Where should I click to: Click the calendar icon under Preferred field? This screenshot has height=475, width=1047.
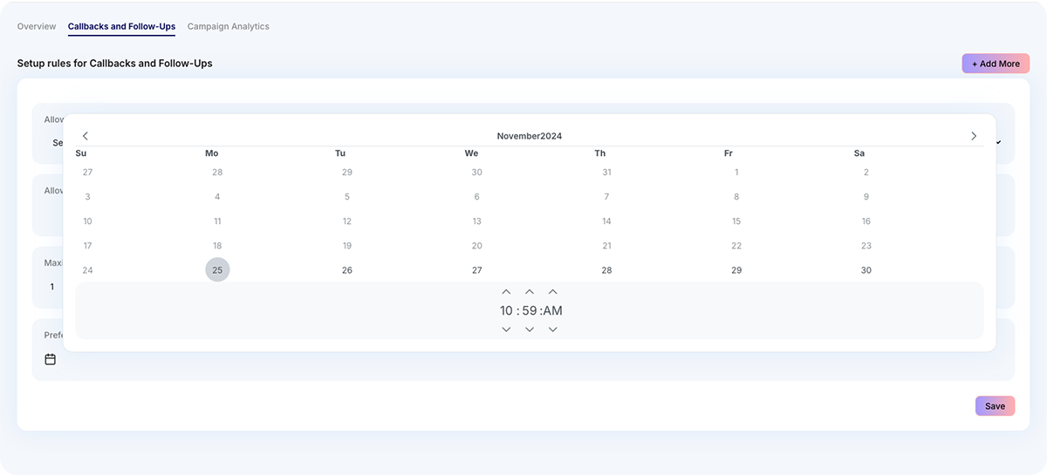(x=51, y=359)
